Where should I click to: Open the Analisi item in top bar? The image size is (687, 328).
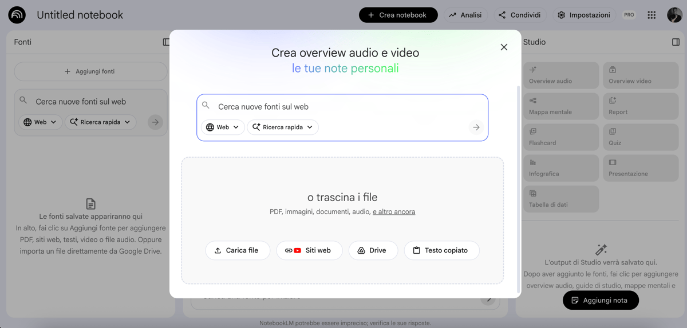465,15
